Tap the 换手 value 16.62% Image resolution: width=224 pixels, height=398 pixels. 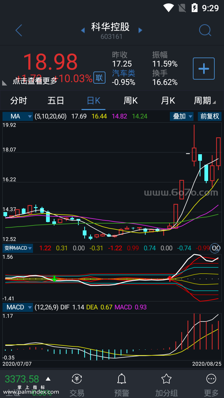165,82
